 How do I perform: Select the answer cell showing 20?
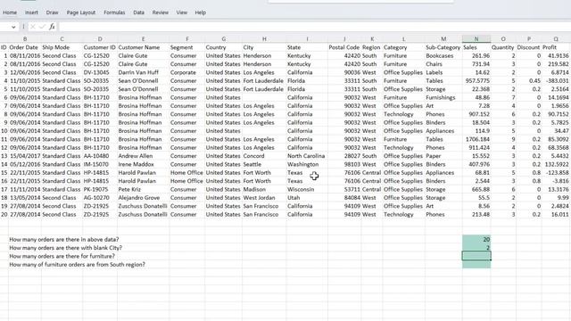[476, 240]
